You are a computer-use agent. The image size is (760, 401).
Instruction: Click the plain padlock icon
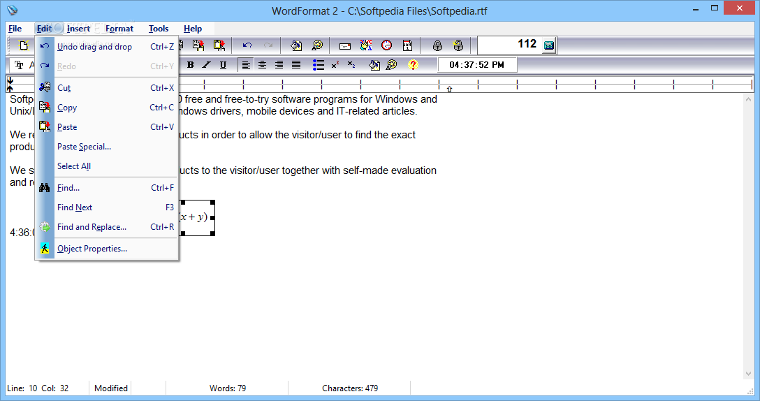pyautogui.click(x=437, y=45)
